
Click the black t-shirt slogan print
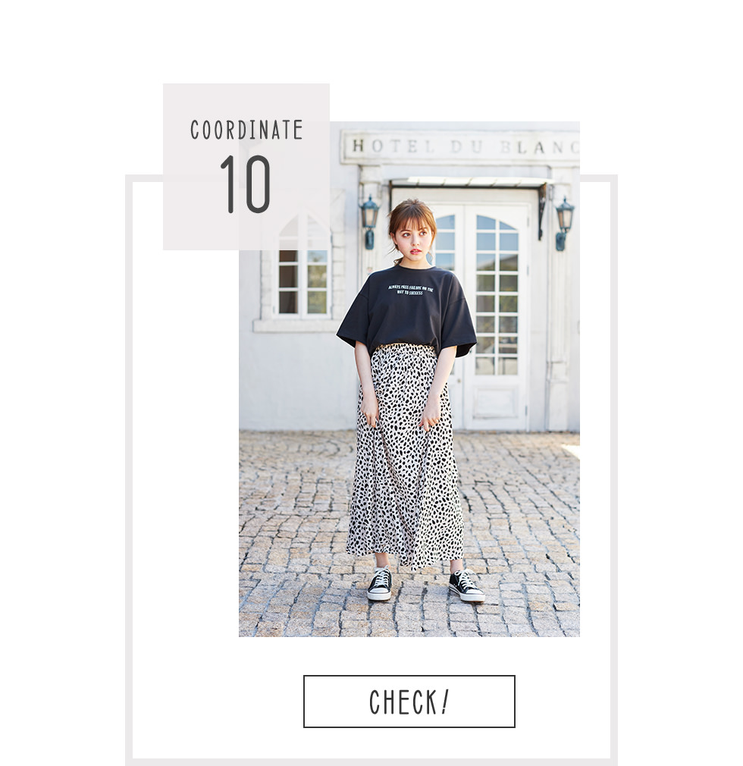point(410,290)
